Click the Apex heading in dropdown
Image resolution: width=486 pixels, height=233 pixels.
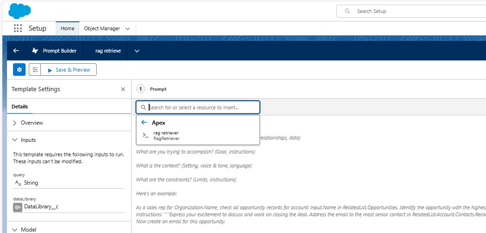(x=158, y=123)
